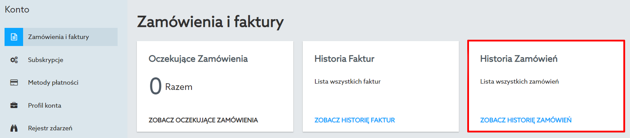This screenshot has height=138, width=630.
Task: Go to Metody płatności in the sidebar
Action: 53,83
